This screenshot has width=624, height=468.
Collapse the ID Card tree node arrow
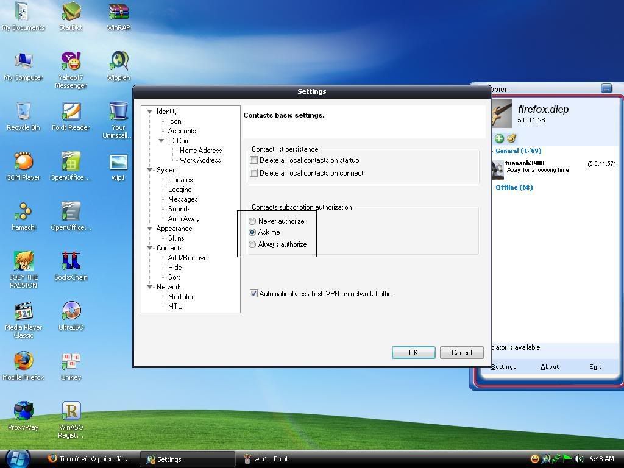[161, 141]
